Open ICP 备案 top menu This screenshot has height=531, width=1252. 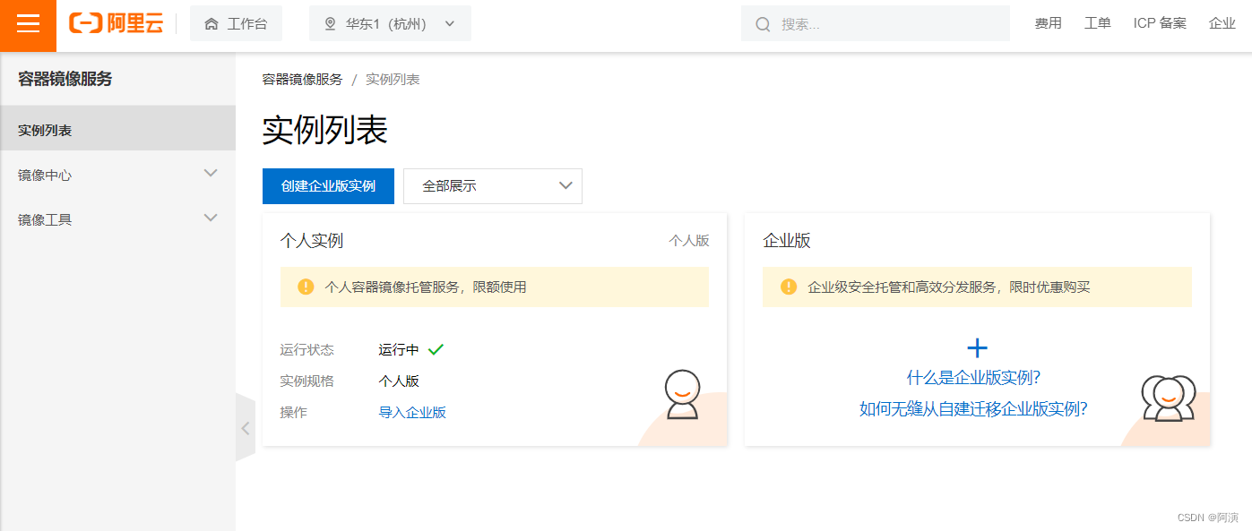tap(1160, 23)
